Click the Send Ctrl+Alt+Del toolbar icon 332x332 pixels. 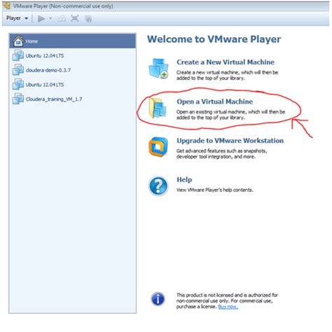(62, 18)
